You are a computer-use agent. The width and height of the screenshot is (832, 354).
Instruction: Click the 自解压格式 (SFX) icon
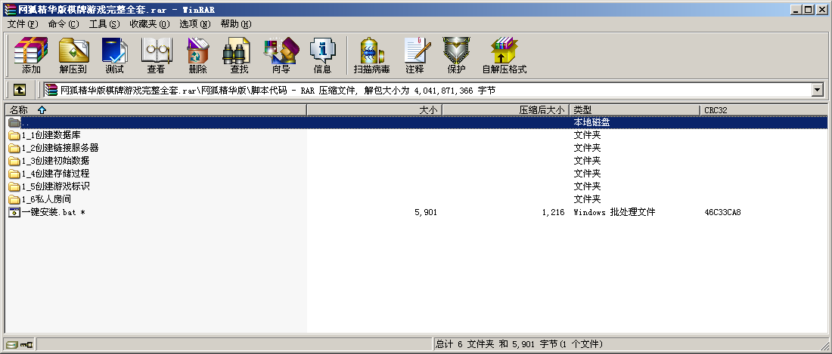coord(504,56)
